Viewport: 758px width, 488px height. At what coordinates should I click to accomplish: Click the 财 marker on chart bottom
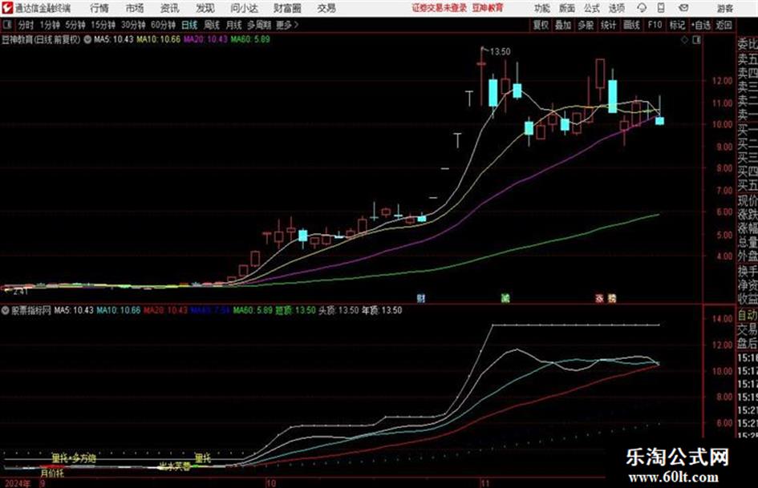click(421, 298)
